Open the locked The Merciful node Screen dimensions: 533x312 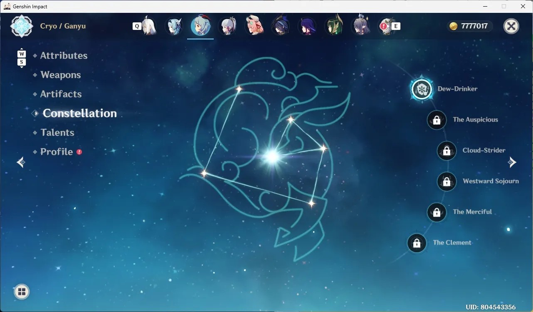(437, 212)
